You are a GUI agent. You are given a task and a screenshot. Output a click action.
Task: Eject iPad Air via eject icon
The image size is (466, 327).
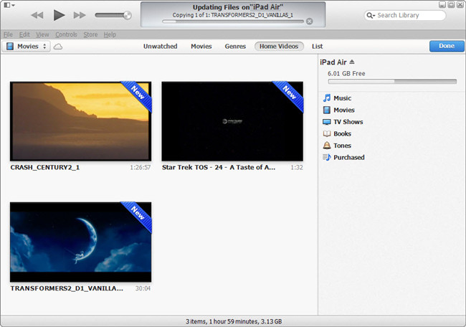pos(352,62)
